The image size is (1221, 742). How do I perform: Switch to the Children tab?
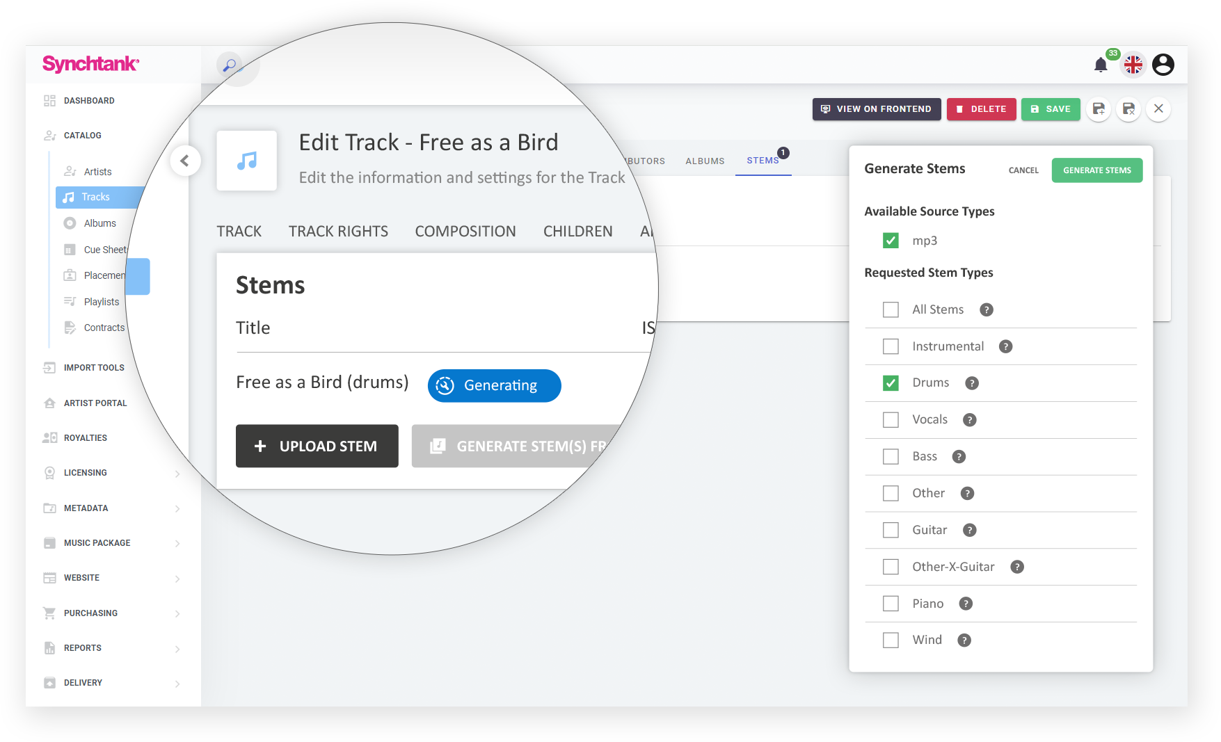point(577,232)
